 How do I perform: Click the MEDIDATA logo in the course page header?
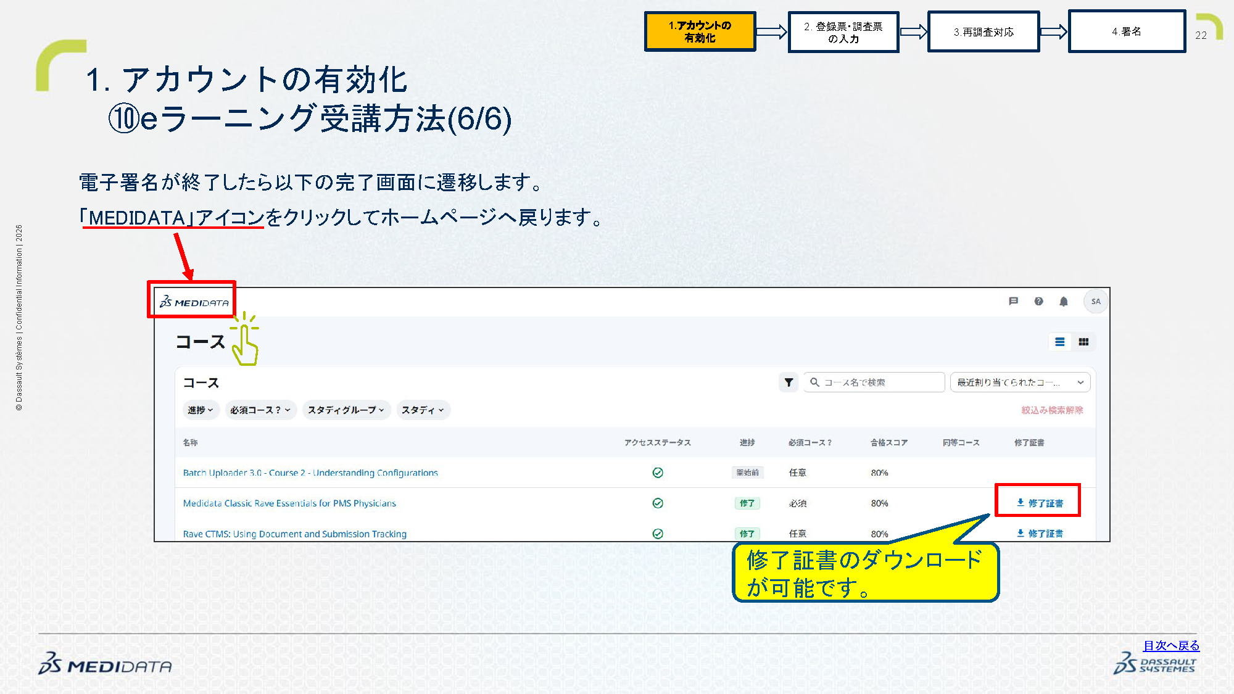[x=194, y=302]
